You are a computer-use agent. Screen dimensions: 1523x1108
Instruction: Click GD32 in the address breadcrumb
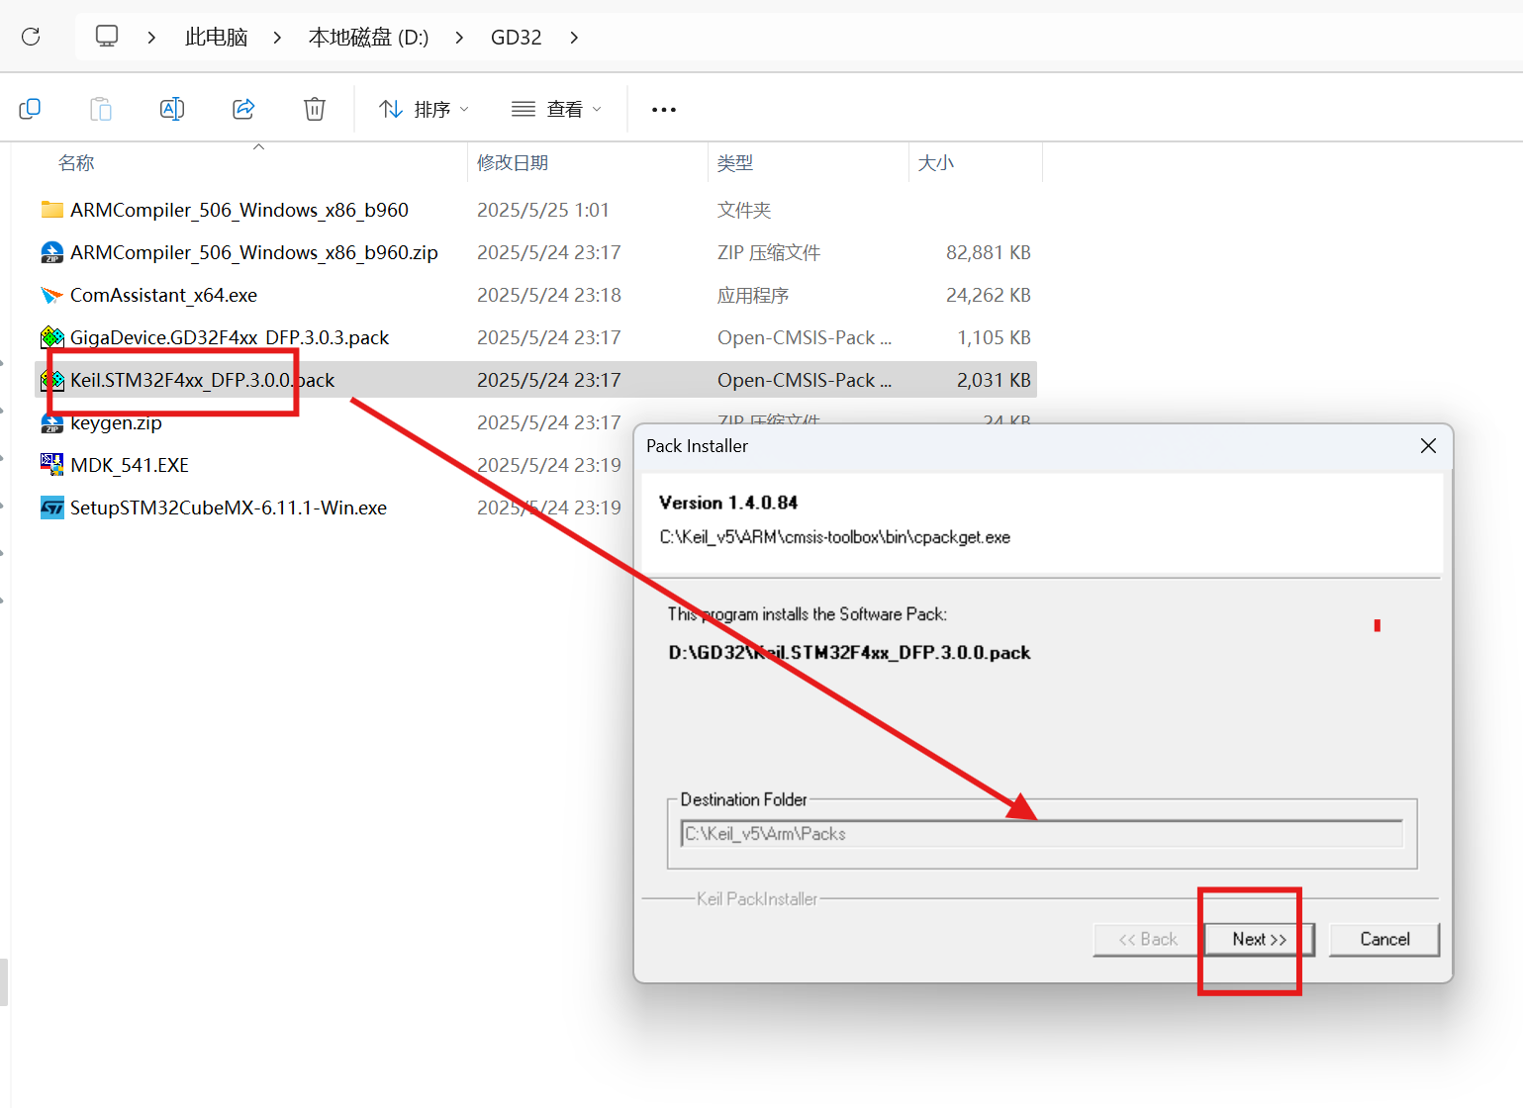coord(517,38)
